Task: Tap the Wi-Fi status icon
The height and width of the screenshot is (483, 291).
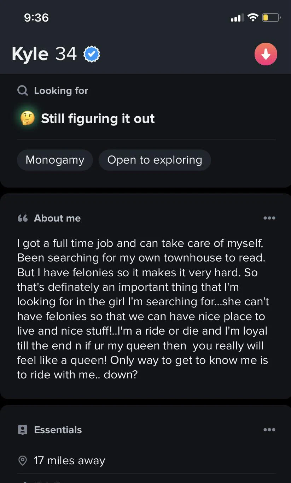Action: (253, 17)
